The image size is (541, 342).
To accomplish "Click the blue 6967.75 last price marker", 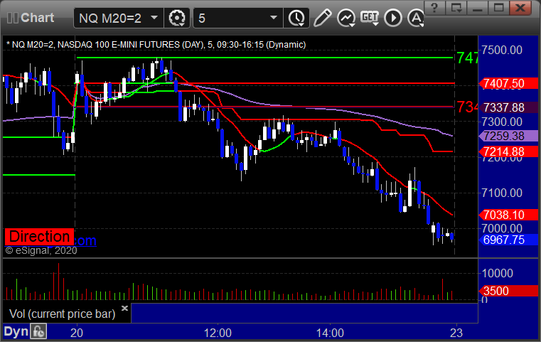I will pyautogui.click(x=508, y=240).
